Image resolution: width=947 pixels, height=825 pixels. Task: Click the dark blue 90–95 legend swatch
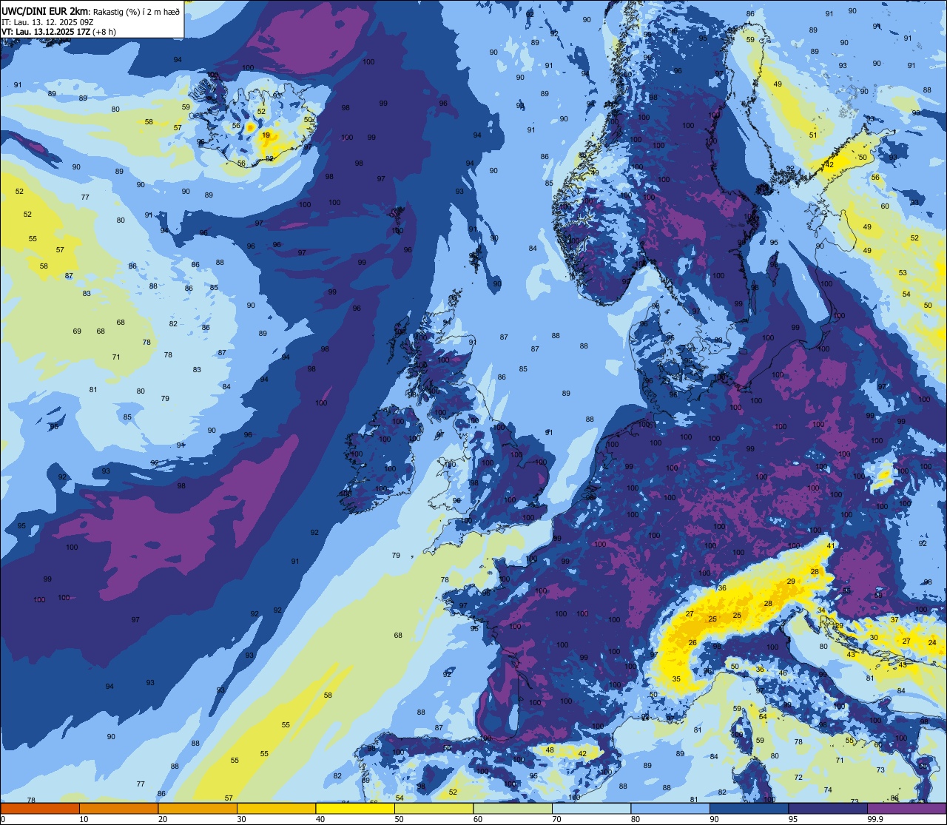tap(749, 808)
